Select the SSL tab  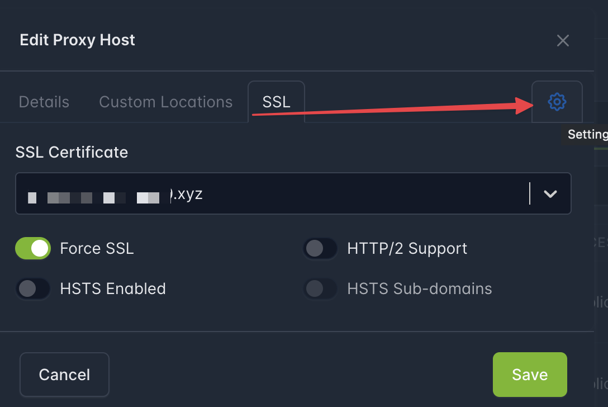click(x=276, y=102)
